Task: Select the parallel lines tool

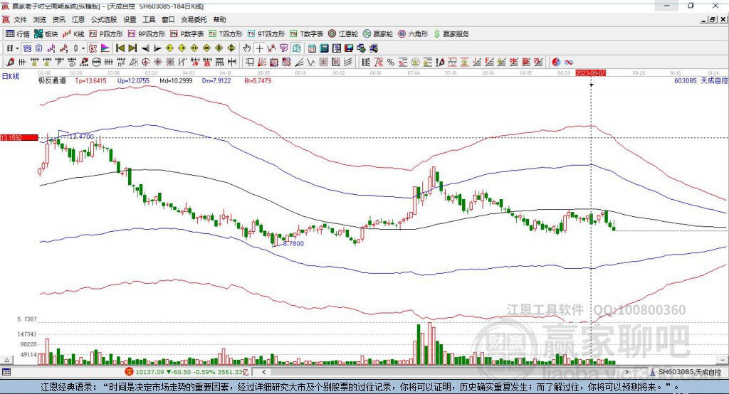Action: point(348,62)
